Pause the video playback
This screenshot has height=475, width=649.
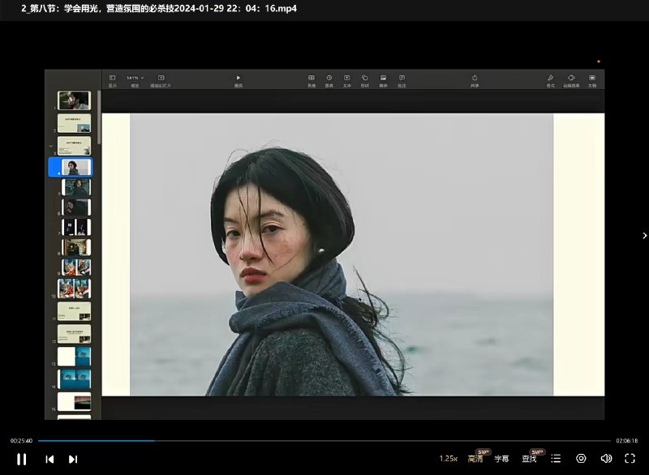[x=22, y=459]
